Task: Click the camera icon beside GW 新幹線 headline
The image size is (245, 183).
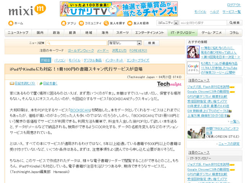Action: [230, 111]
